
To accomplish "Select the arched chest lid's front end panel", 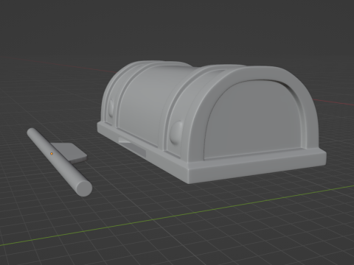I will (x=253, y=120).
